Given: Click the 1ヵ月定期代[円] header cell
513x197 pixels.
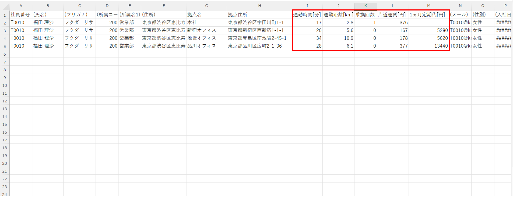Looking at the screenshot, I should coord(428,15).
